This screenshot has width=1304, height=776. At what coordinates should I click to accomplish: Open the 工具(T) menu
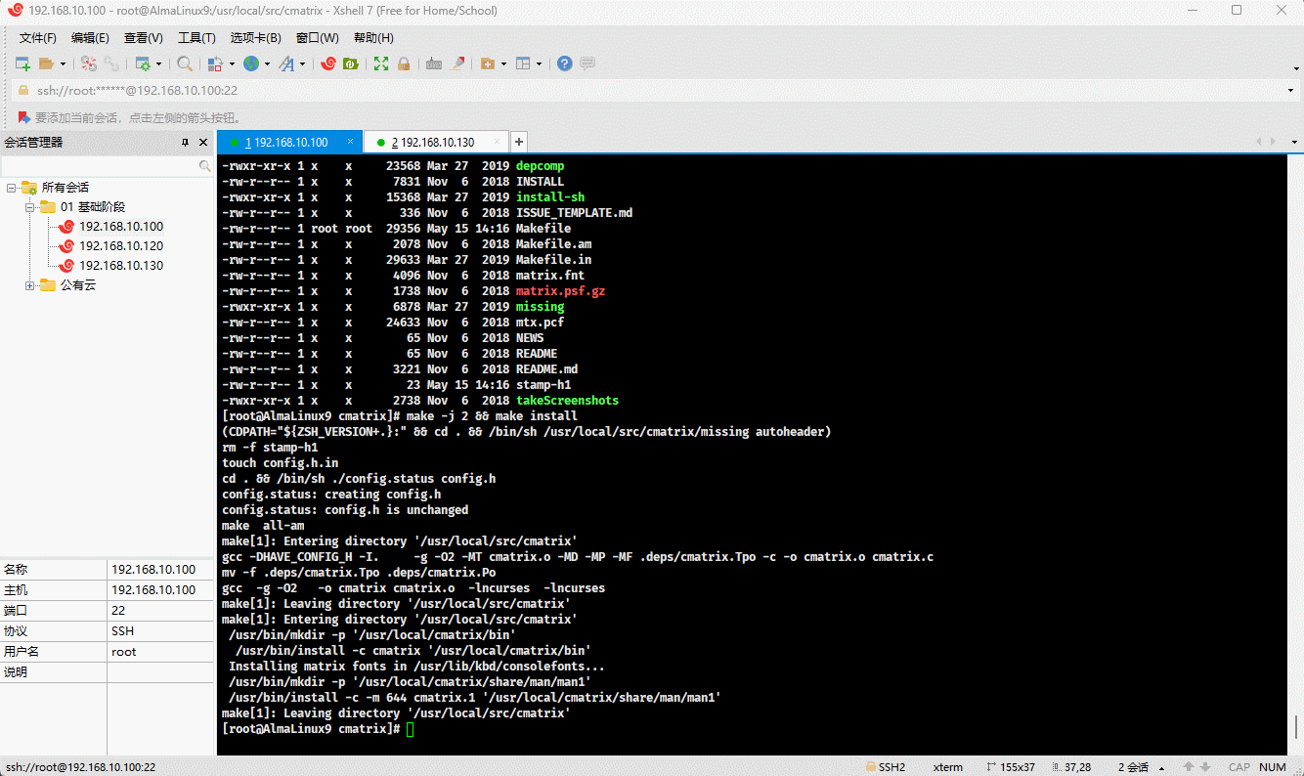(x=196, y=38)
